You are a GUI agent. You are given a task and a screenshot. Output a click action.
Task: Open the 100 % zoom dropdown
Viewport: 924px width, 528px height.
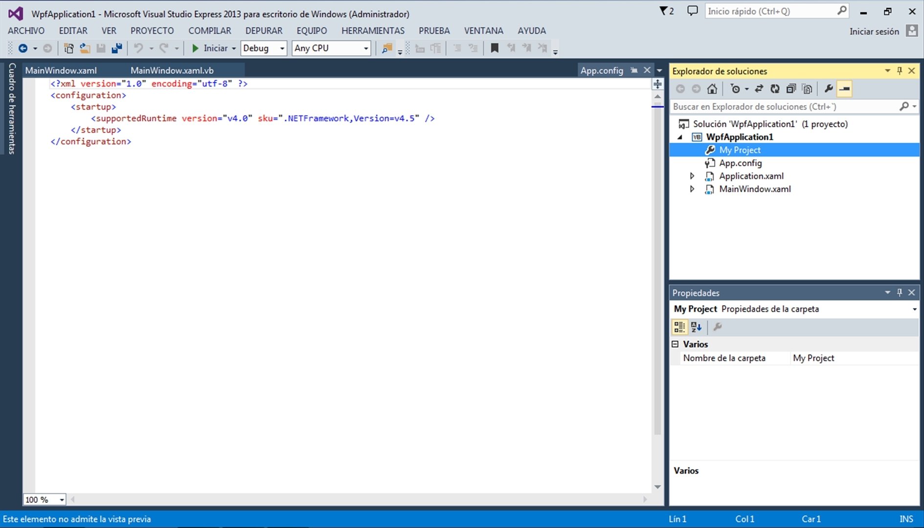pyautogui.click(x=62, y=500)
